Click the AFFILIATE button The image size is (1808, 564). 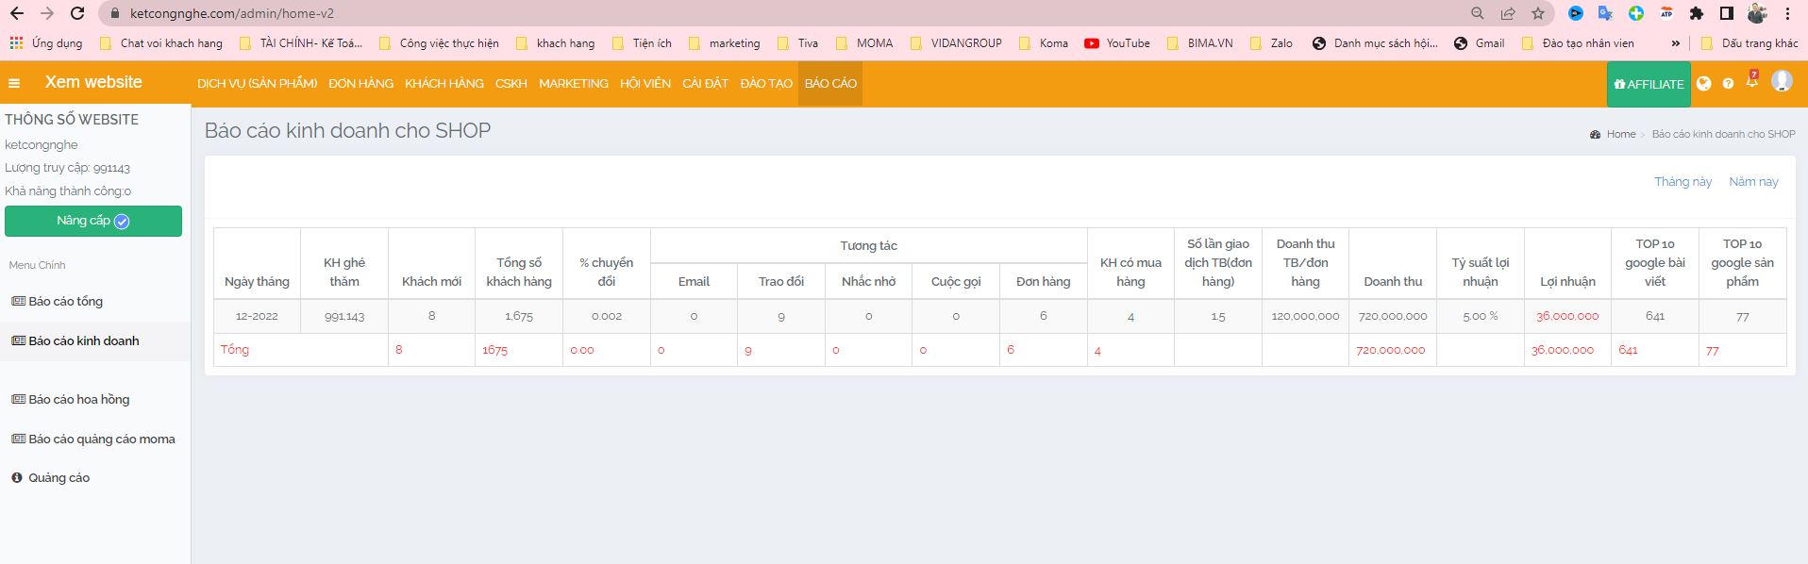tap(1649, 84)
